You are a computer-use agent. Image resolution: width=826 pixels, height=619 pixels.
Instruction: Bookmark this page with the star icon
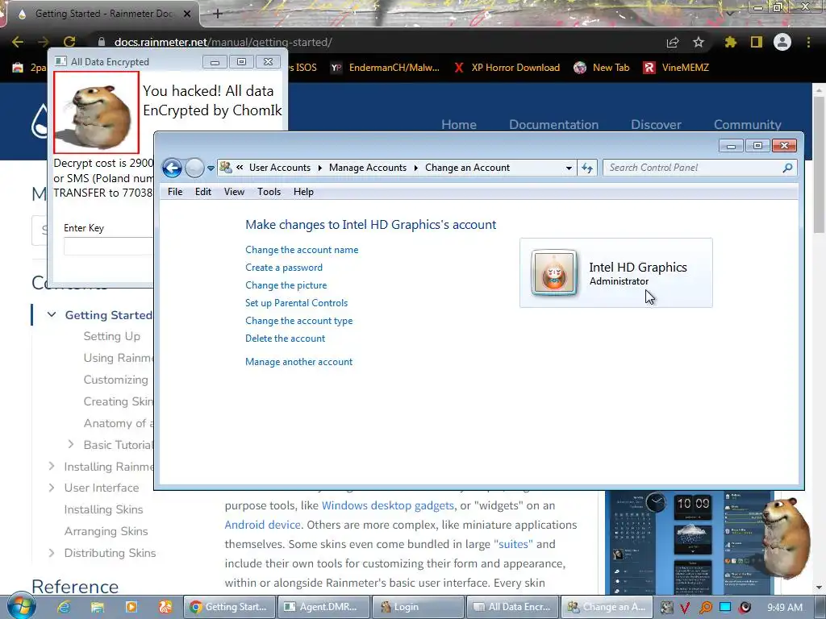coord(699,42)
